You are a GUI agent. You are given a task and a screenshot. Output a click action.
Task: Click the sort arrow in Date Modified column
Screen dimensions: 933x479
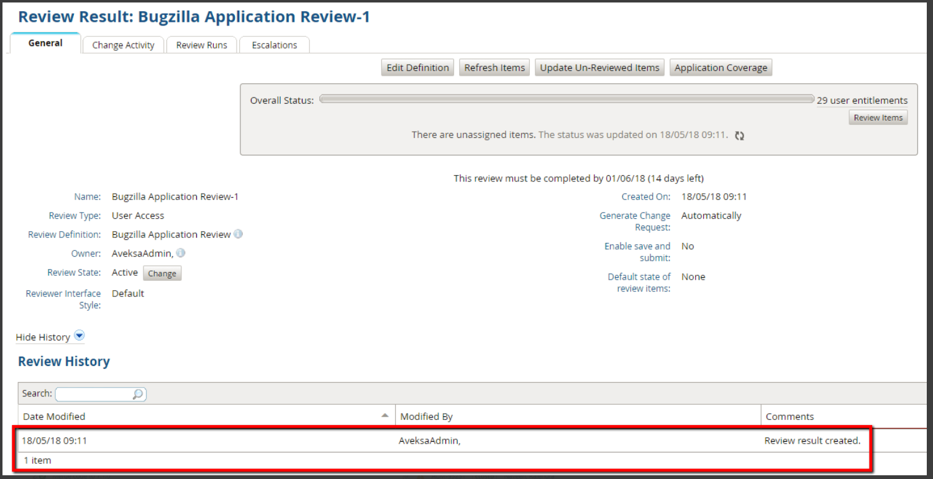pos(385,415)
